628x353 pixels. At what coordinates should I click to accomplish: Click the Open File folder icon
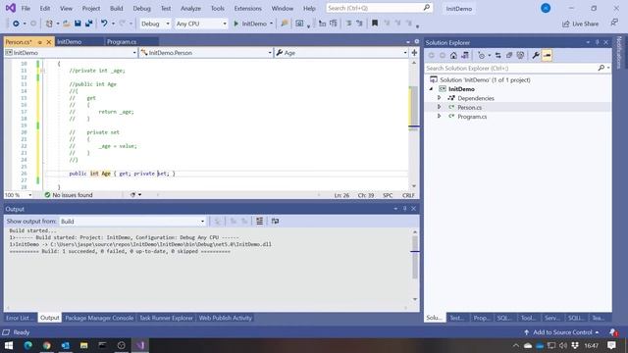click(67, 24)
